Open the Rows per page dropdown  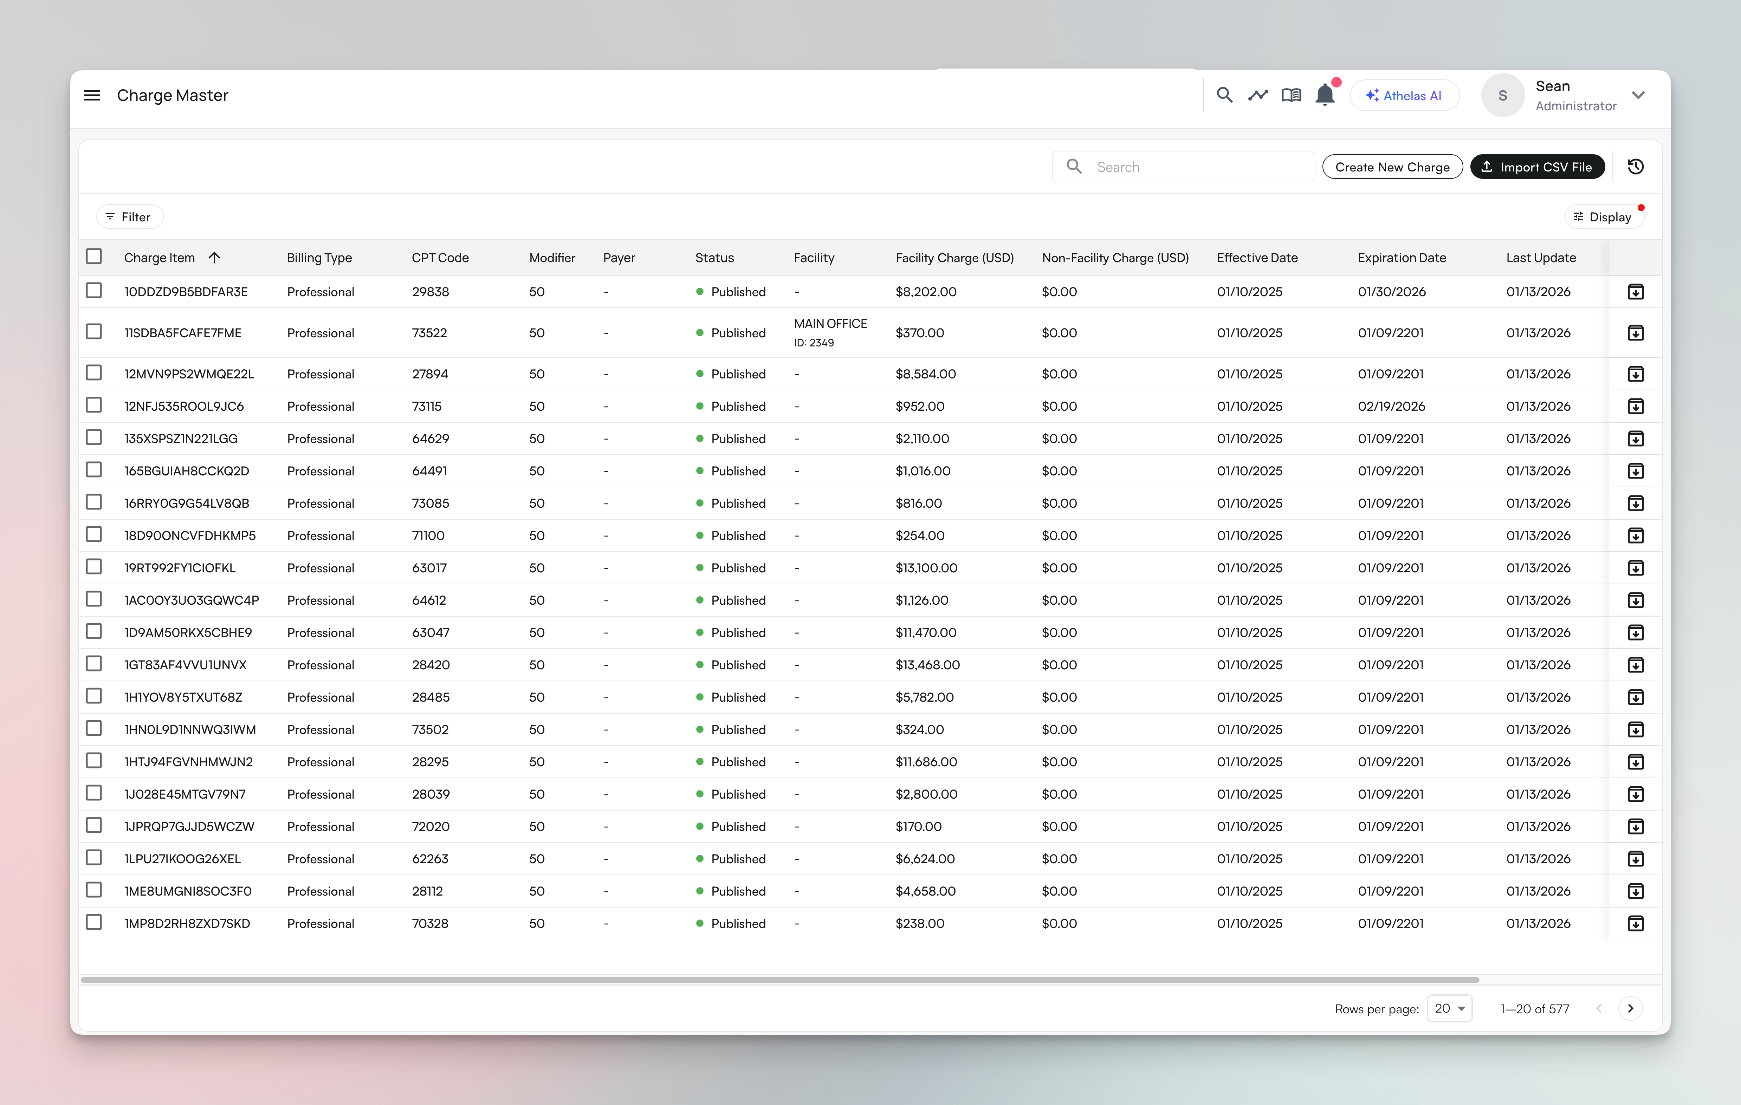(x=1449, y=1008)
